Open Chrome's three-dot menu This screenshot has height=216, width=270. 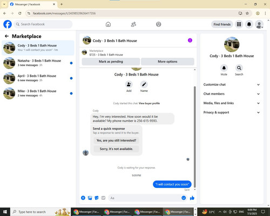[x=265, y=13]
